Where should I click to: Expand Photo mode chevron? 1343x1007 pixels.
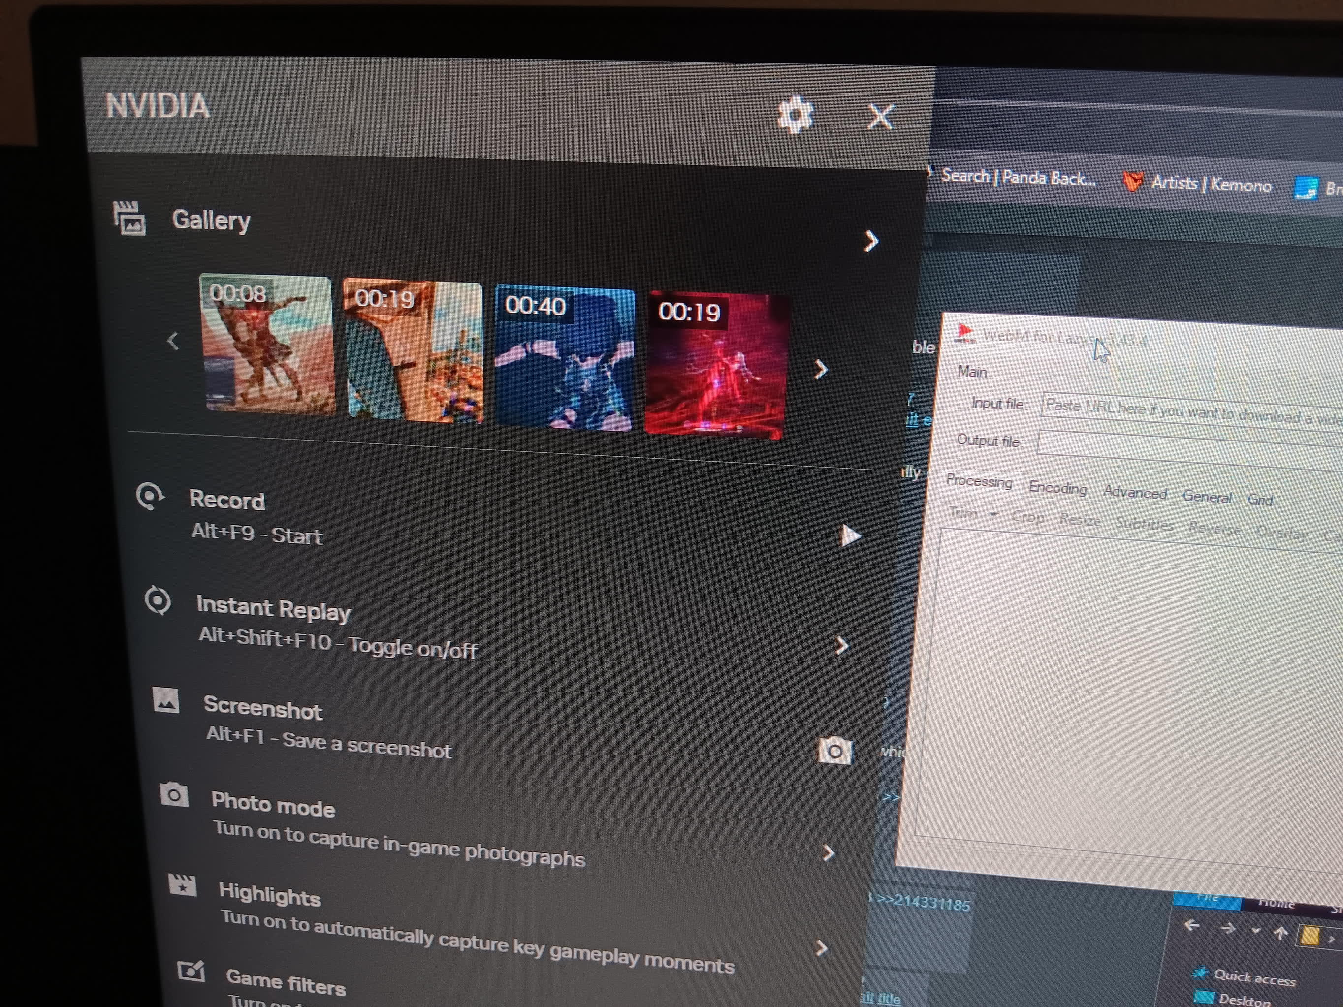point(828,853)
